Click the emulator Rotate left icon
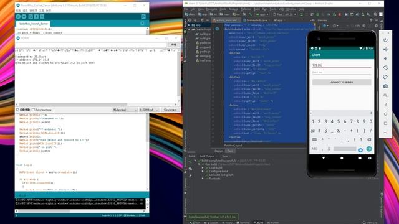This screenshot has height=224, width=399. click(385, 68)
